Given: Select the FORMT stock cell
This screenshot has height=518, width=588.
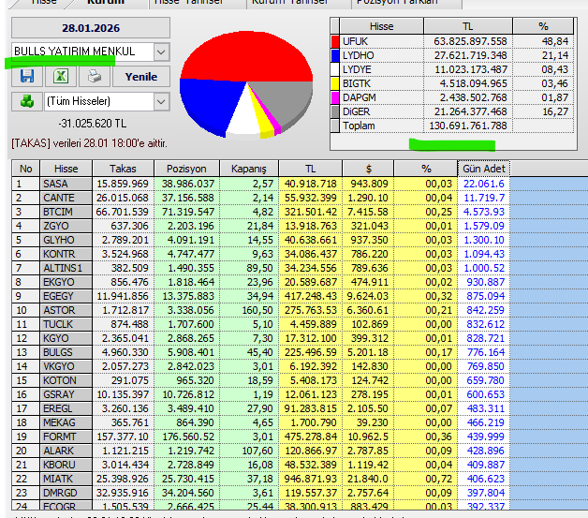Looking at the screenshot, I should tap(66, 437).
